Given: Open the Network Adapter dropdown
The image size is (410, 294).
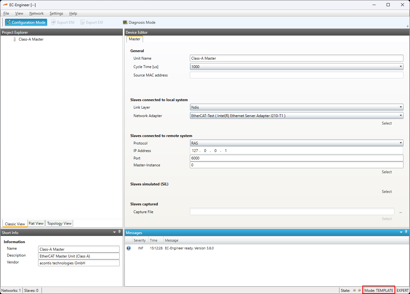Looking at the screenshot, I should (x=400, y=116).
